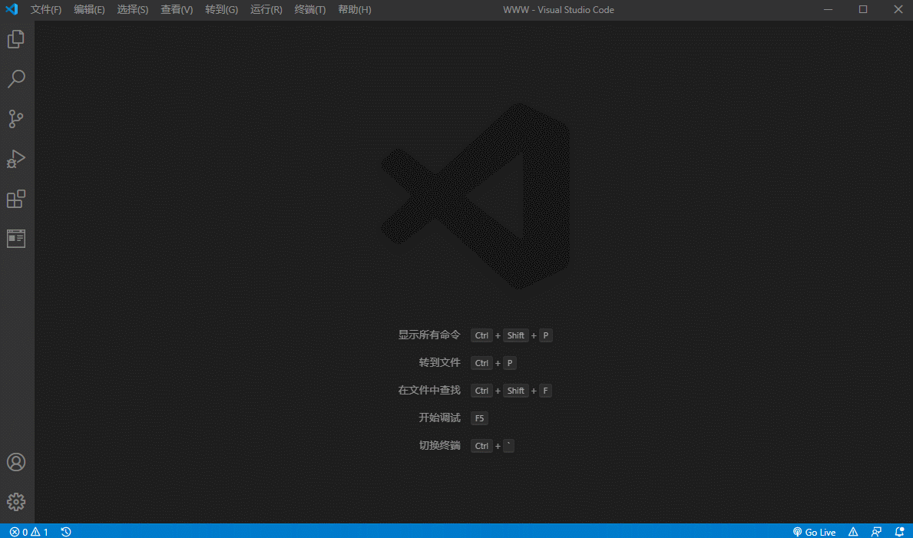The image size is (913, 538).
Task: Click the feedback icon in status bar
Action: (876, 532)
